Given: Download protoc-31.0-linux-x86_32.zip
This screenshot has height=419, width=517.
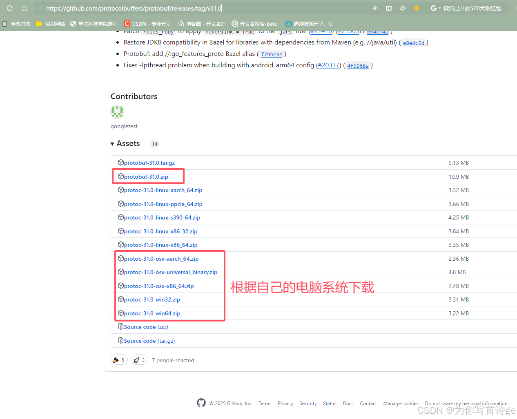Looking at the screenshot, I should [161, 231].
